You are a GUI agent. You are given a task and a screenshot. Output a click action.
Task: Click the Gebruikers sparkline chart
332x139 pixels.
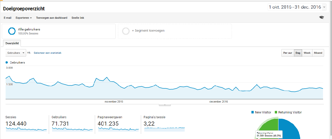[x=72, y=129]
